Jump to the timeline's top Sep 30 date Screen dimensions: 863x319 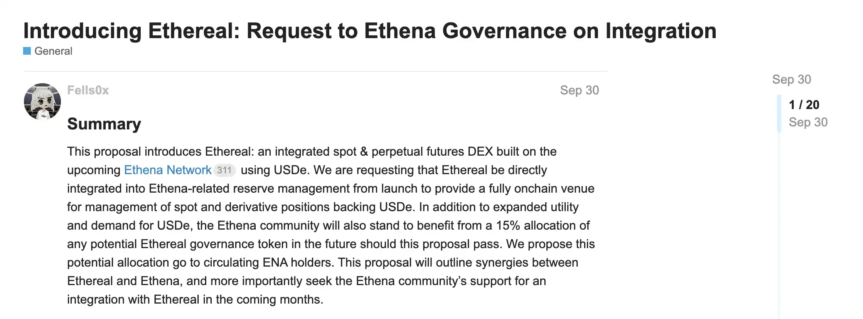coord(791,79)
